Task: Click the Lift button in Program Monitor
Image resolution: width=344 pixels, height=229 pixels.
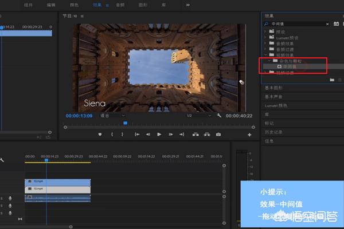Action: tap(196, 135)
